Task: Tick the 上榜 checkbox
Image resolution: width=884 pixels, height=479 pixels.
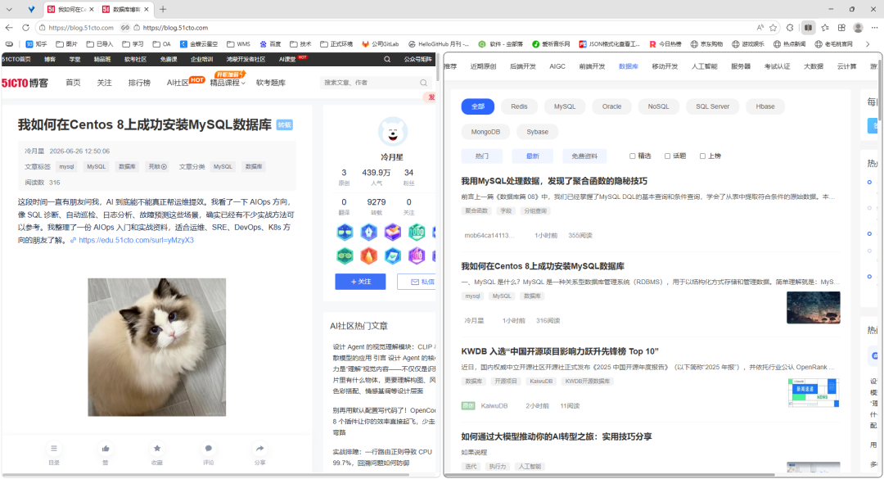Action: [702, 156]
